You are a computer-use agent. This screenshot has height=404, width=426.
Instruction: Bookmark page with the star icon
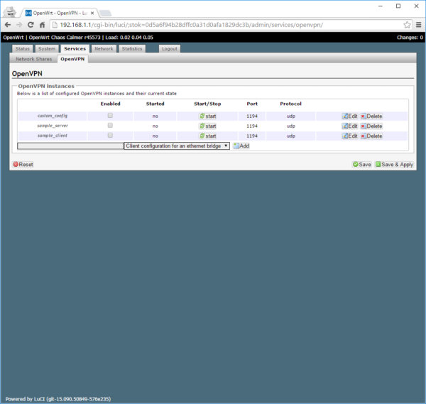click(407, 24)
